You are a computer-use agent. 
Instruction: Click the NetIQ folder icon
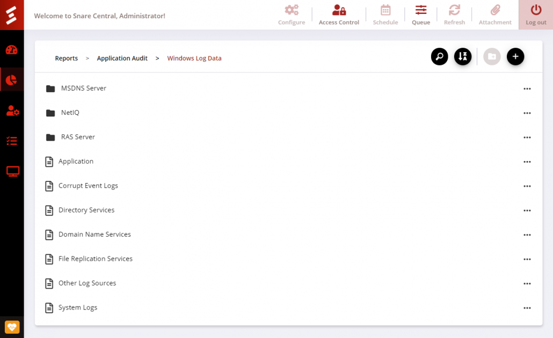click(x=50, y=113)
